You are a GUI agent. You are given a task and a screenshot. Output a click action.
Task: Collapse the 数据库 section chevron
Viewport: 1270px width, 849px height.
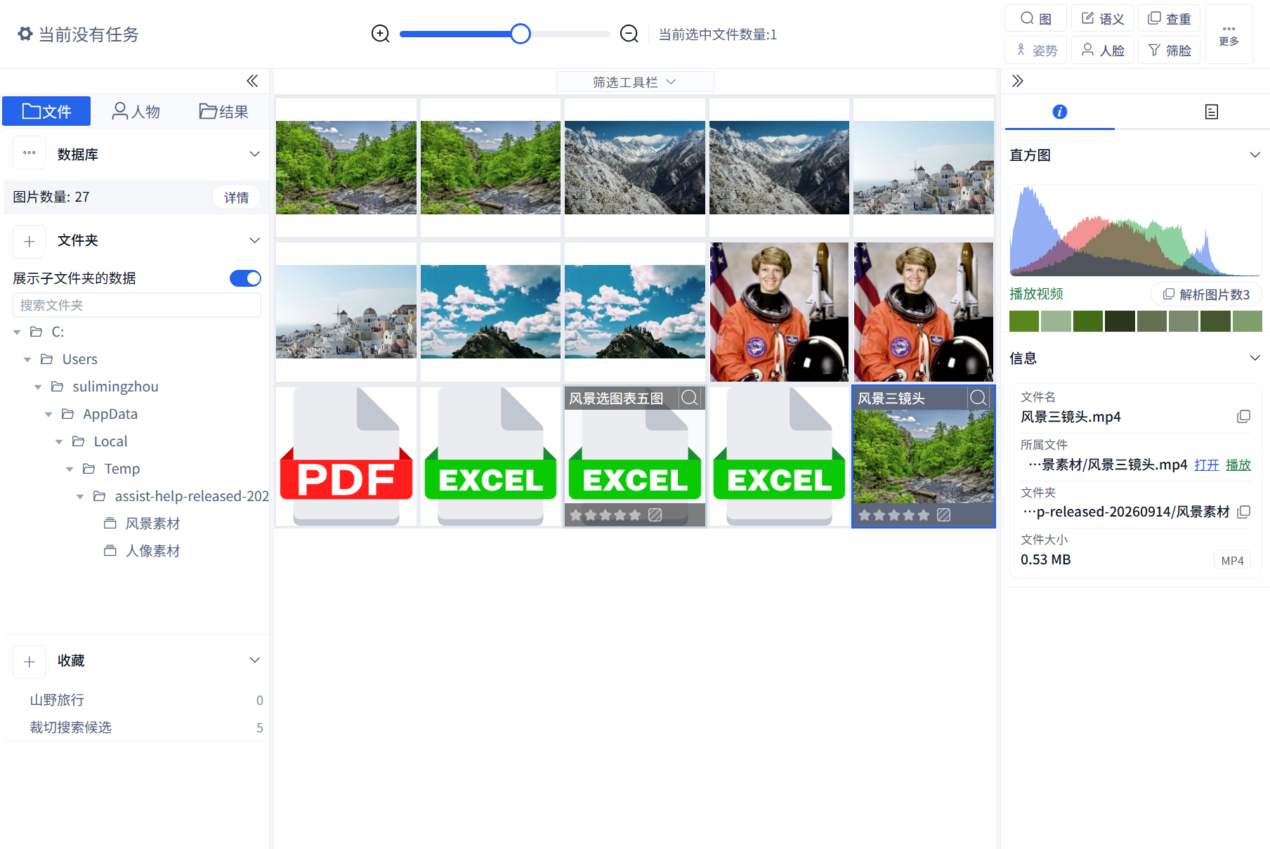click(x=255, y=154)
